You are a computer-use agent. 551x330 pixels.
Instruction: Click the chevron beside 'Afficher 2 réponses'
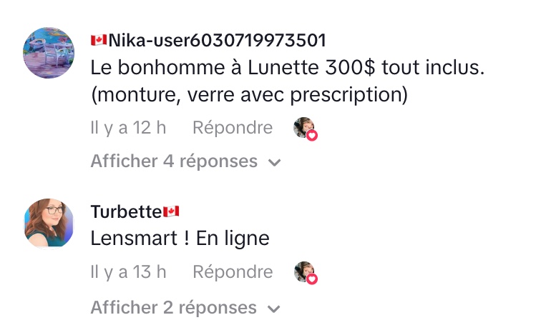point(274,309)
